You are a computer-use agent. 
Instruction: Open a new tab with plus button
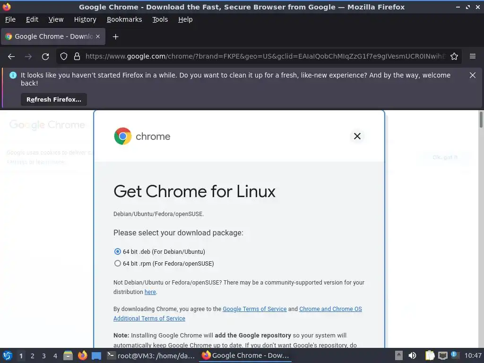[x=115, y=37]
